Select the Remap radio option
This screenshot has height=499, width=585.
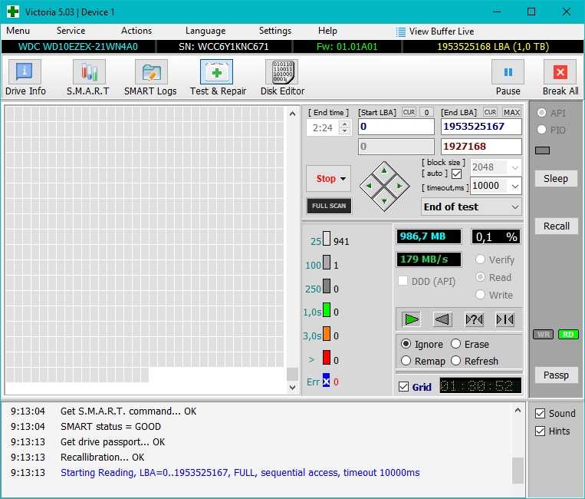pos(406,361)
